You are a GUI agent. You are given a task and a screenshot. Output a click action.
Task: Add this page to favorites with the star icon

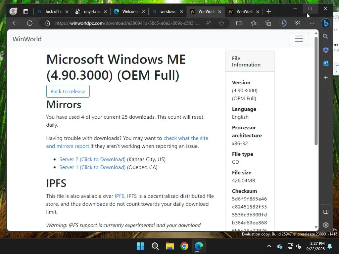[221, 23]
